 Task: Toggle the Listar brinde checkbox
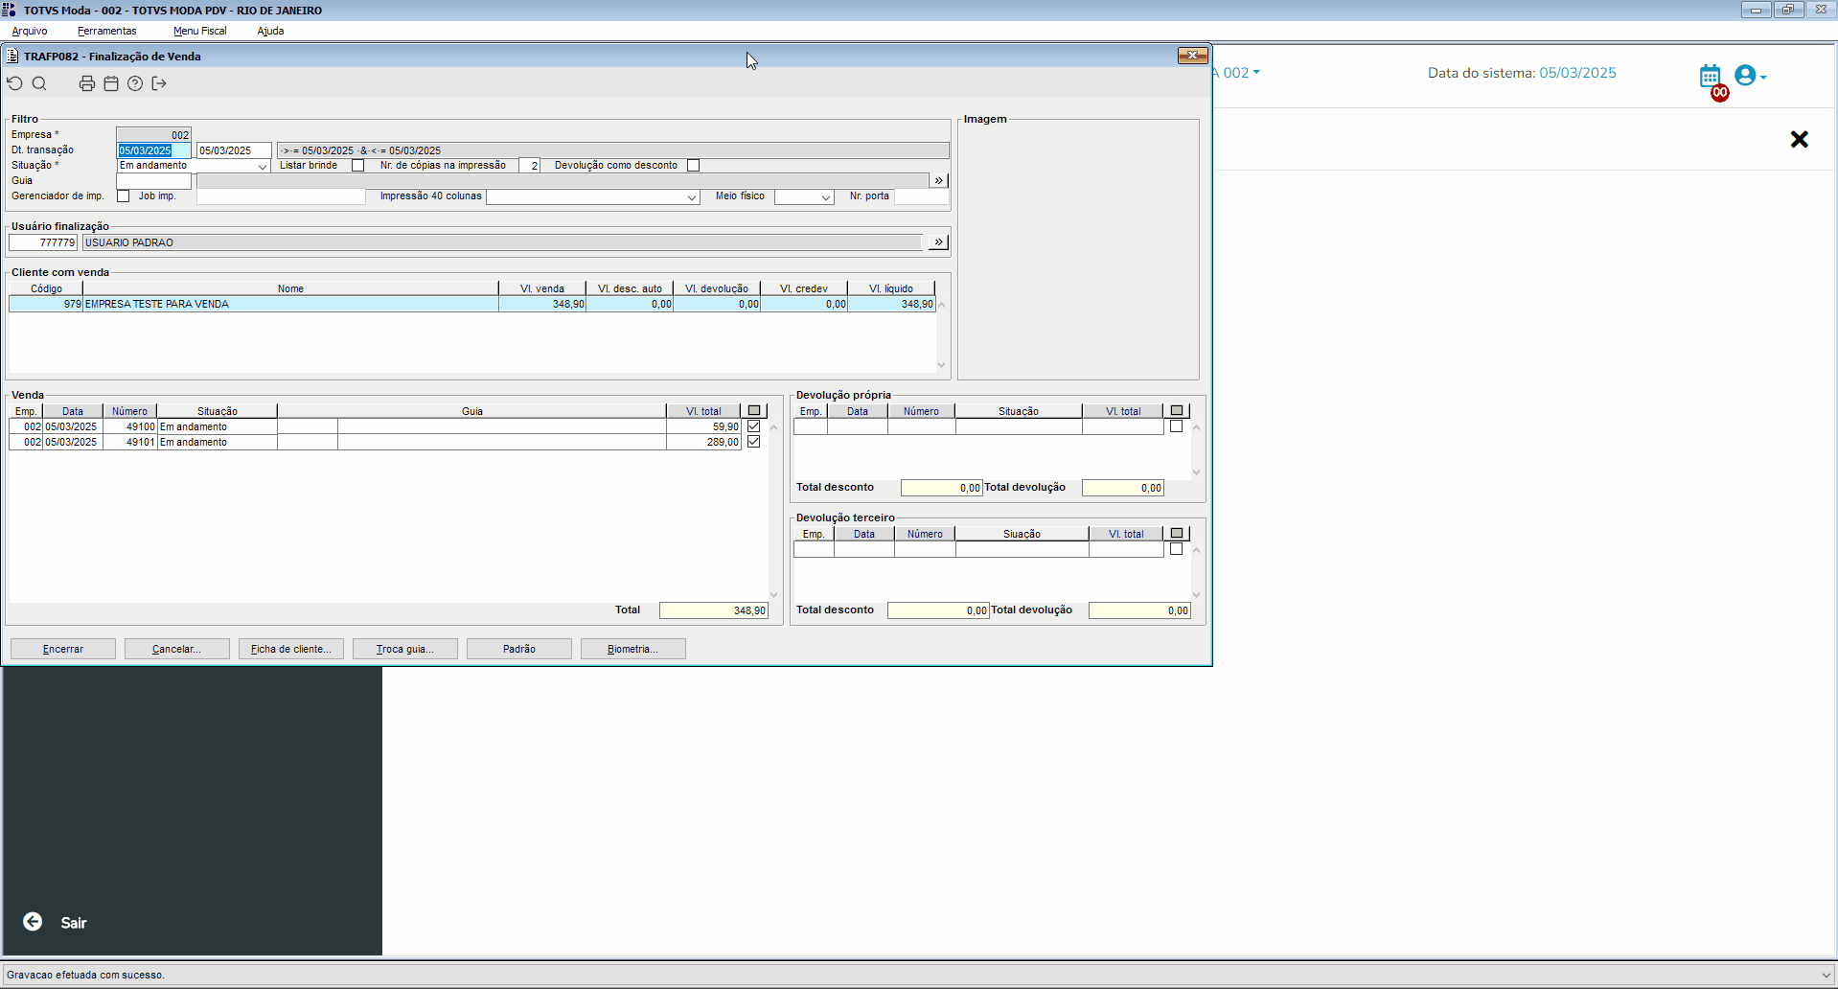tap(357, 166)
